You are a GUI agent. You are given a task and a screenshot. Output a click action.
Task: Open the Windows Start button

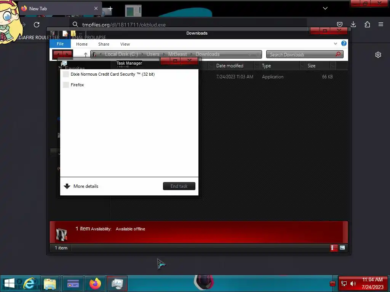click(x=10, y=283)
